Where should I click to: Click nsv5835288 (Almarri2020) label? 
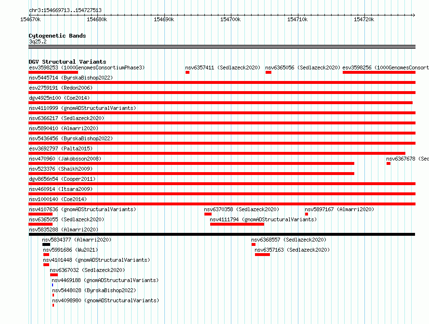tap(64, 229)
